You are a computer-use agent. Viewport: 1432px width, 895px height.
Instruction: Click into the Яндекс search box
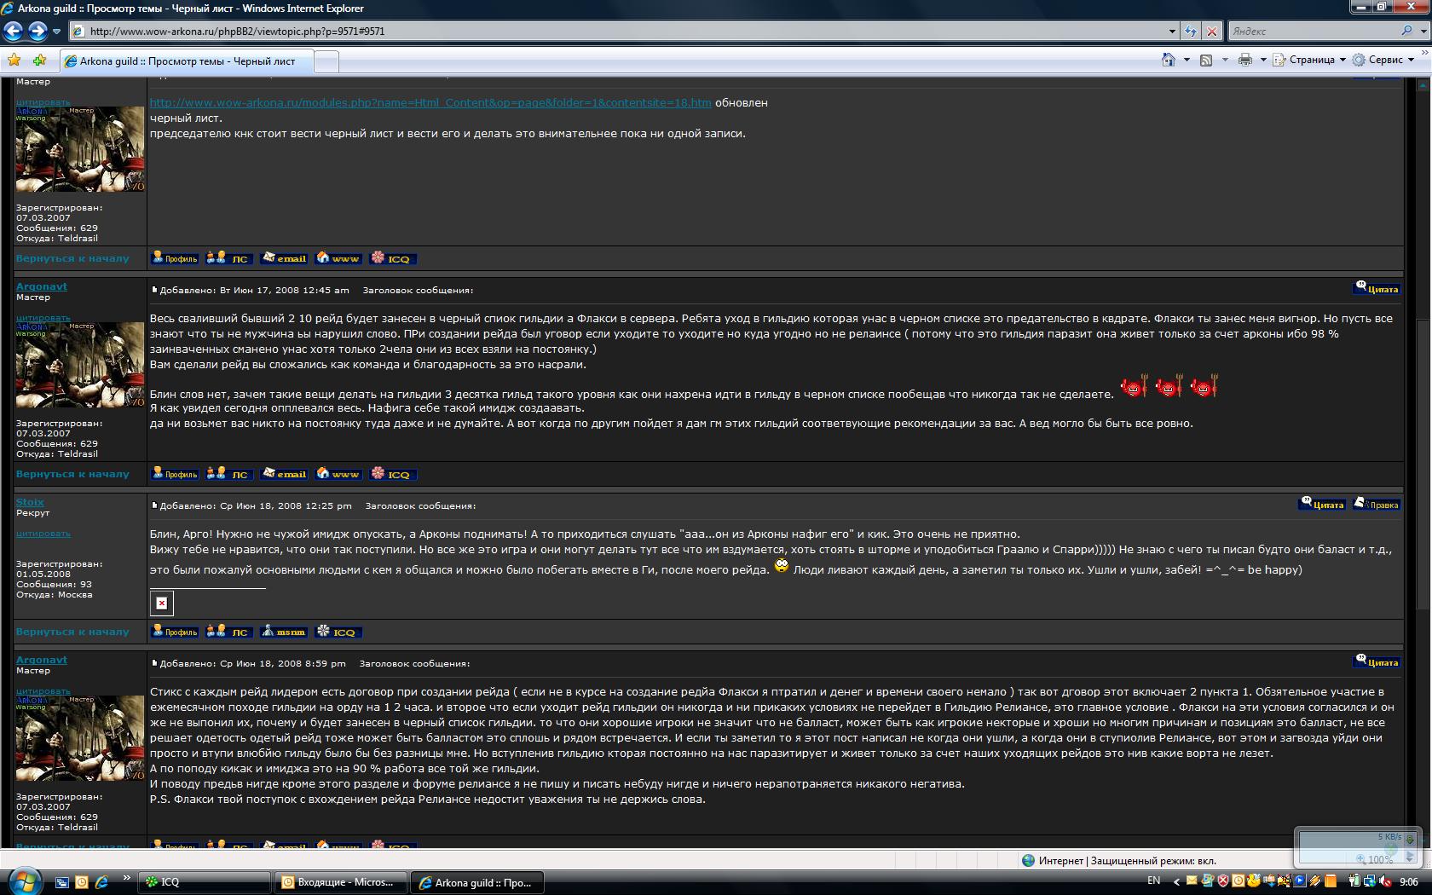(x=1313, y=32)
